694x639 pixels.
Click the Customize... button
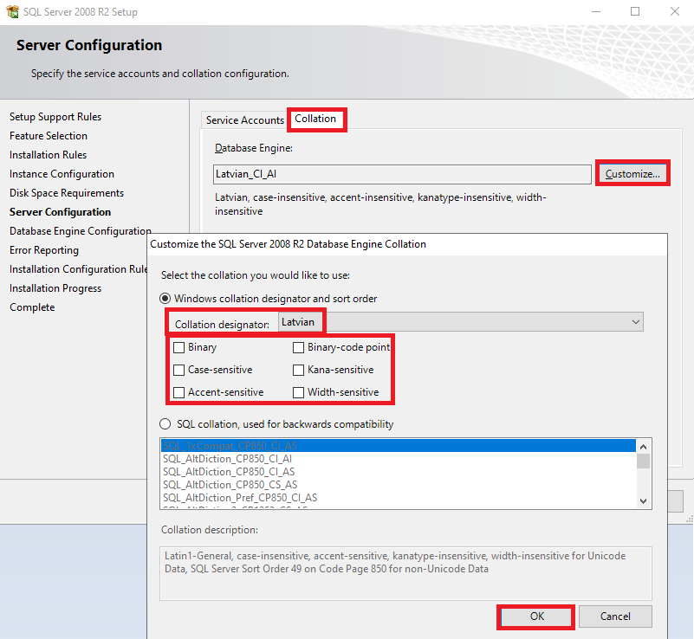coord(632,174)
